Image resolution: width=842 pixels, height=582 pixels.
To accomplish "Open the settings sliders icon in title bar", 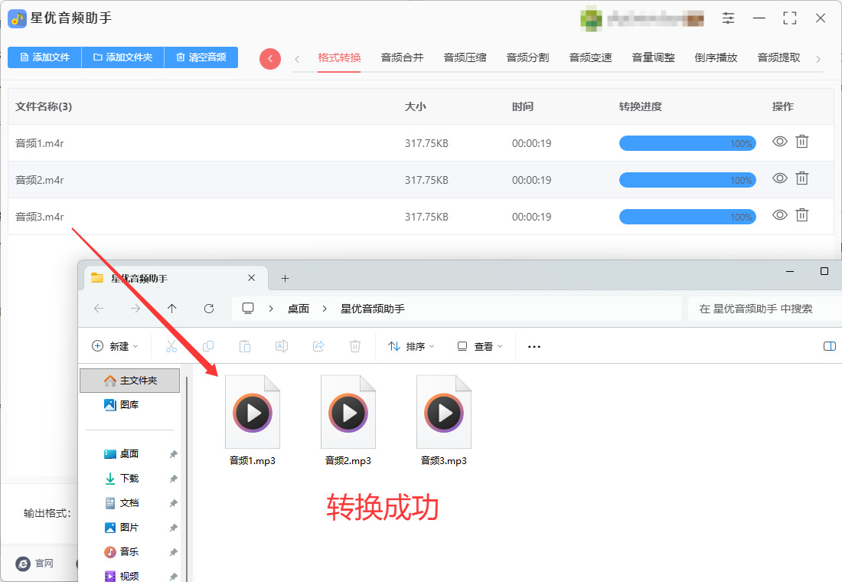I will click(728, 18).
